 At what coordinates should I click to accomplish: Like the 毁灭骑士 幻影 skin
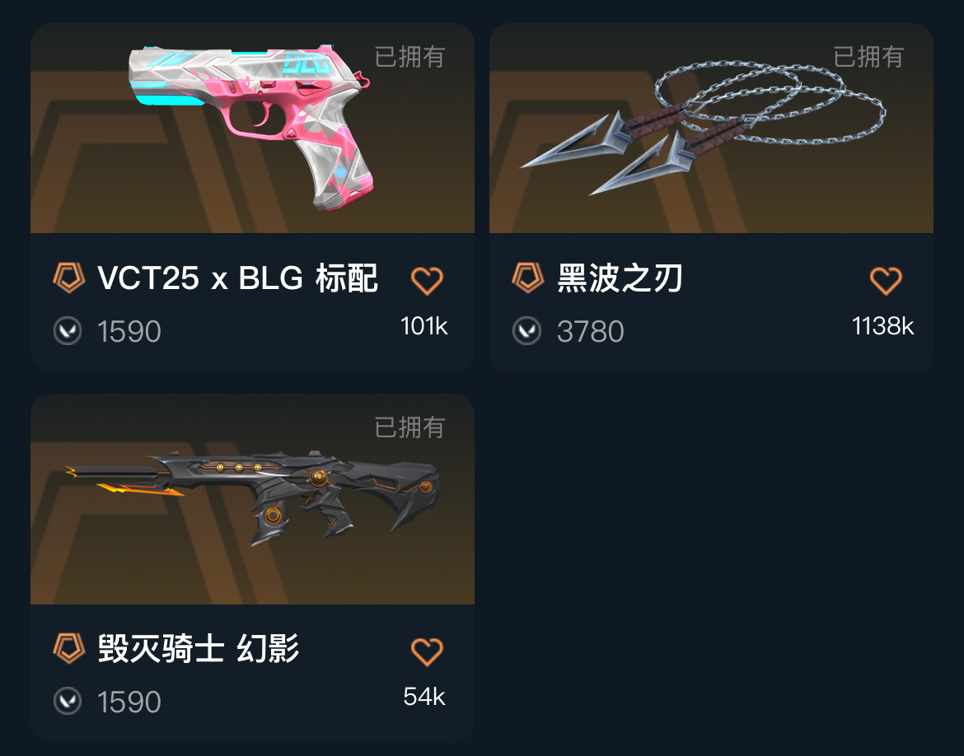427,651
